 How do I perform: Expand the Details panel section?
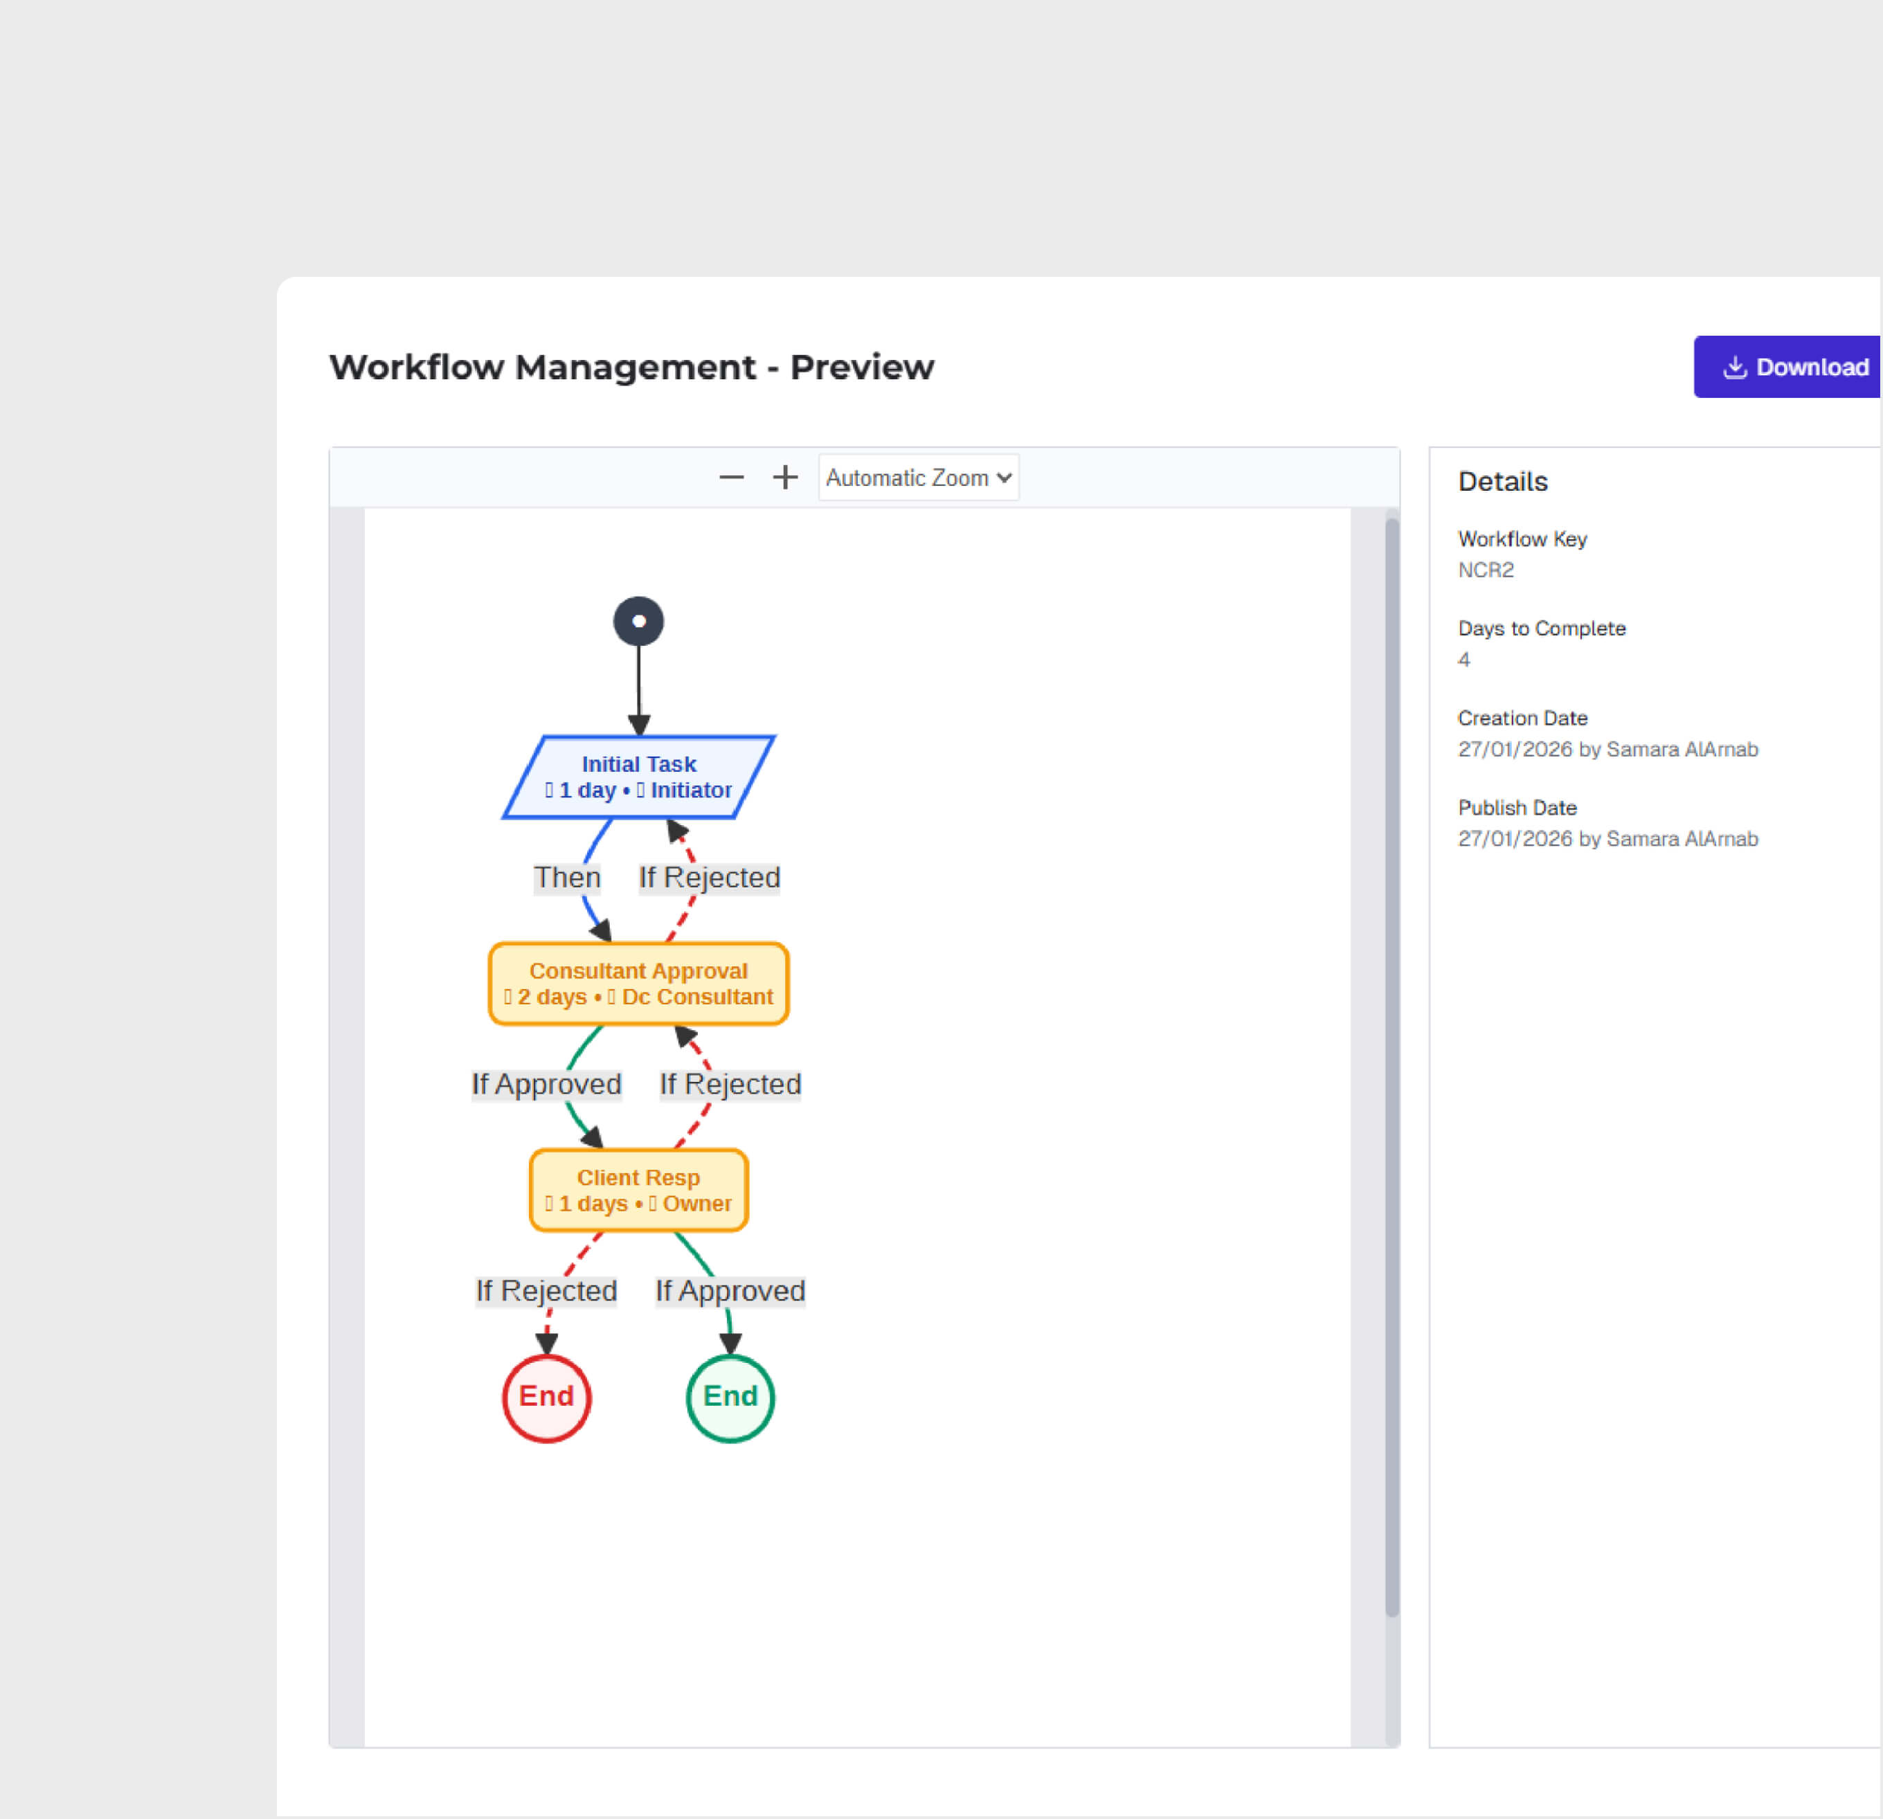1502,481
